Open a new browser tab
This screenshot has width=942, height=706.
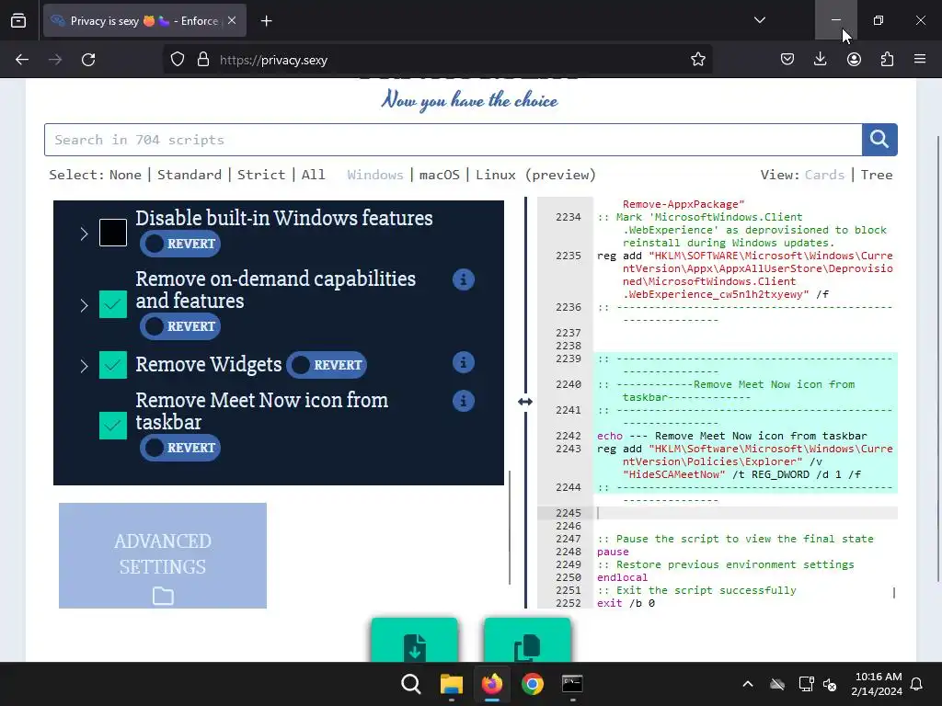click(266, 21)
